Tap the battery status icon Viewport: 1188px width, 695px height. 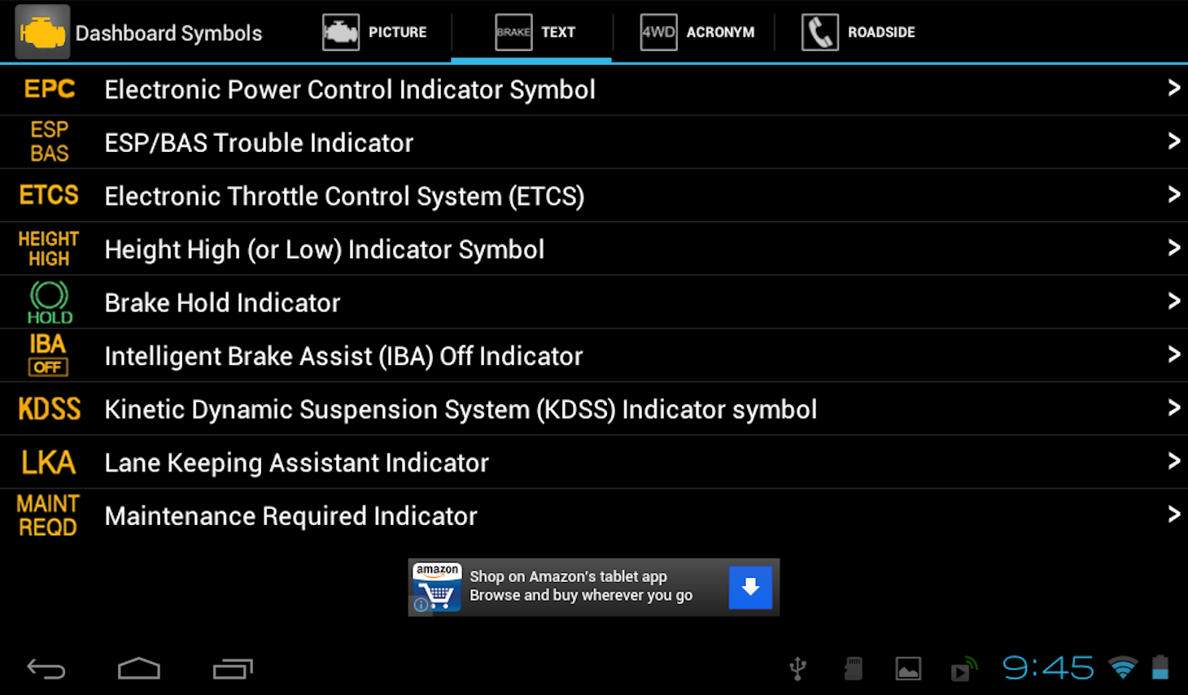[1160, 667]
